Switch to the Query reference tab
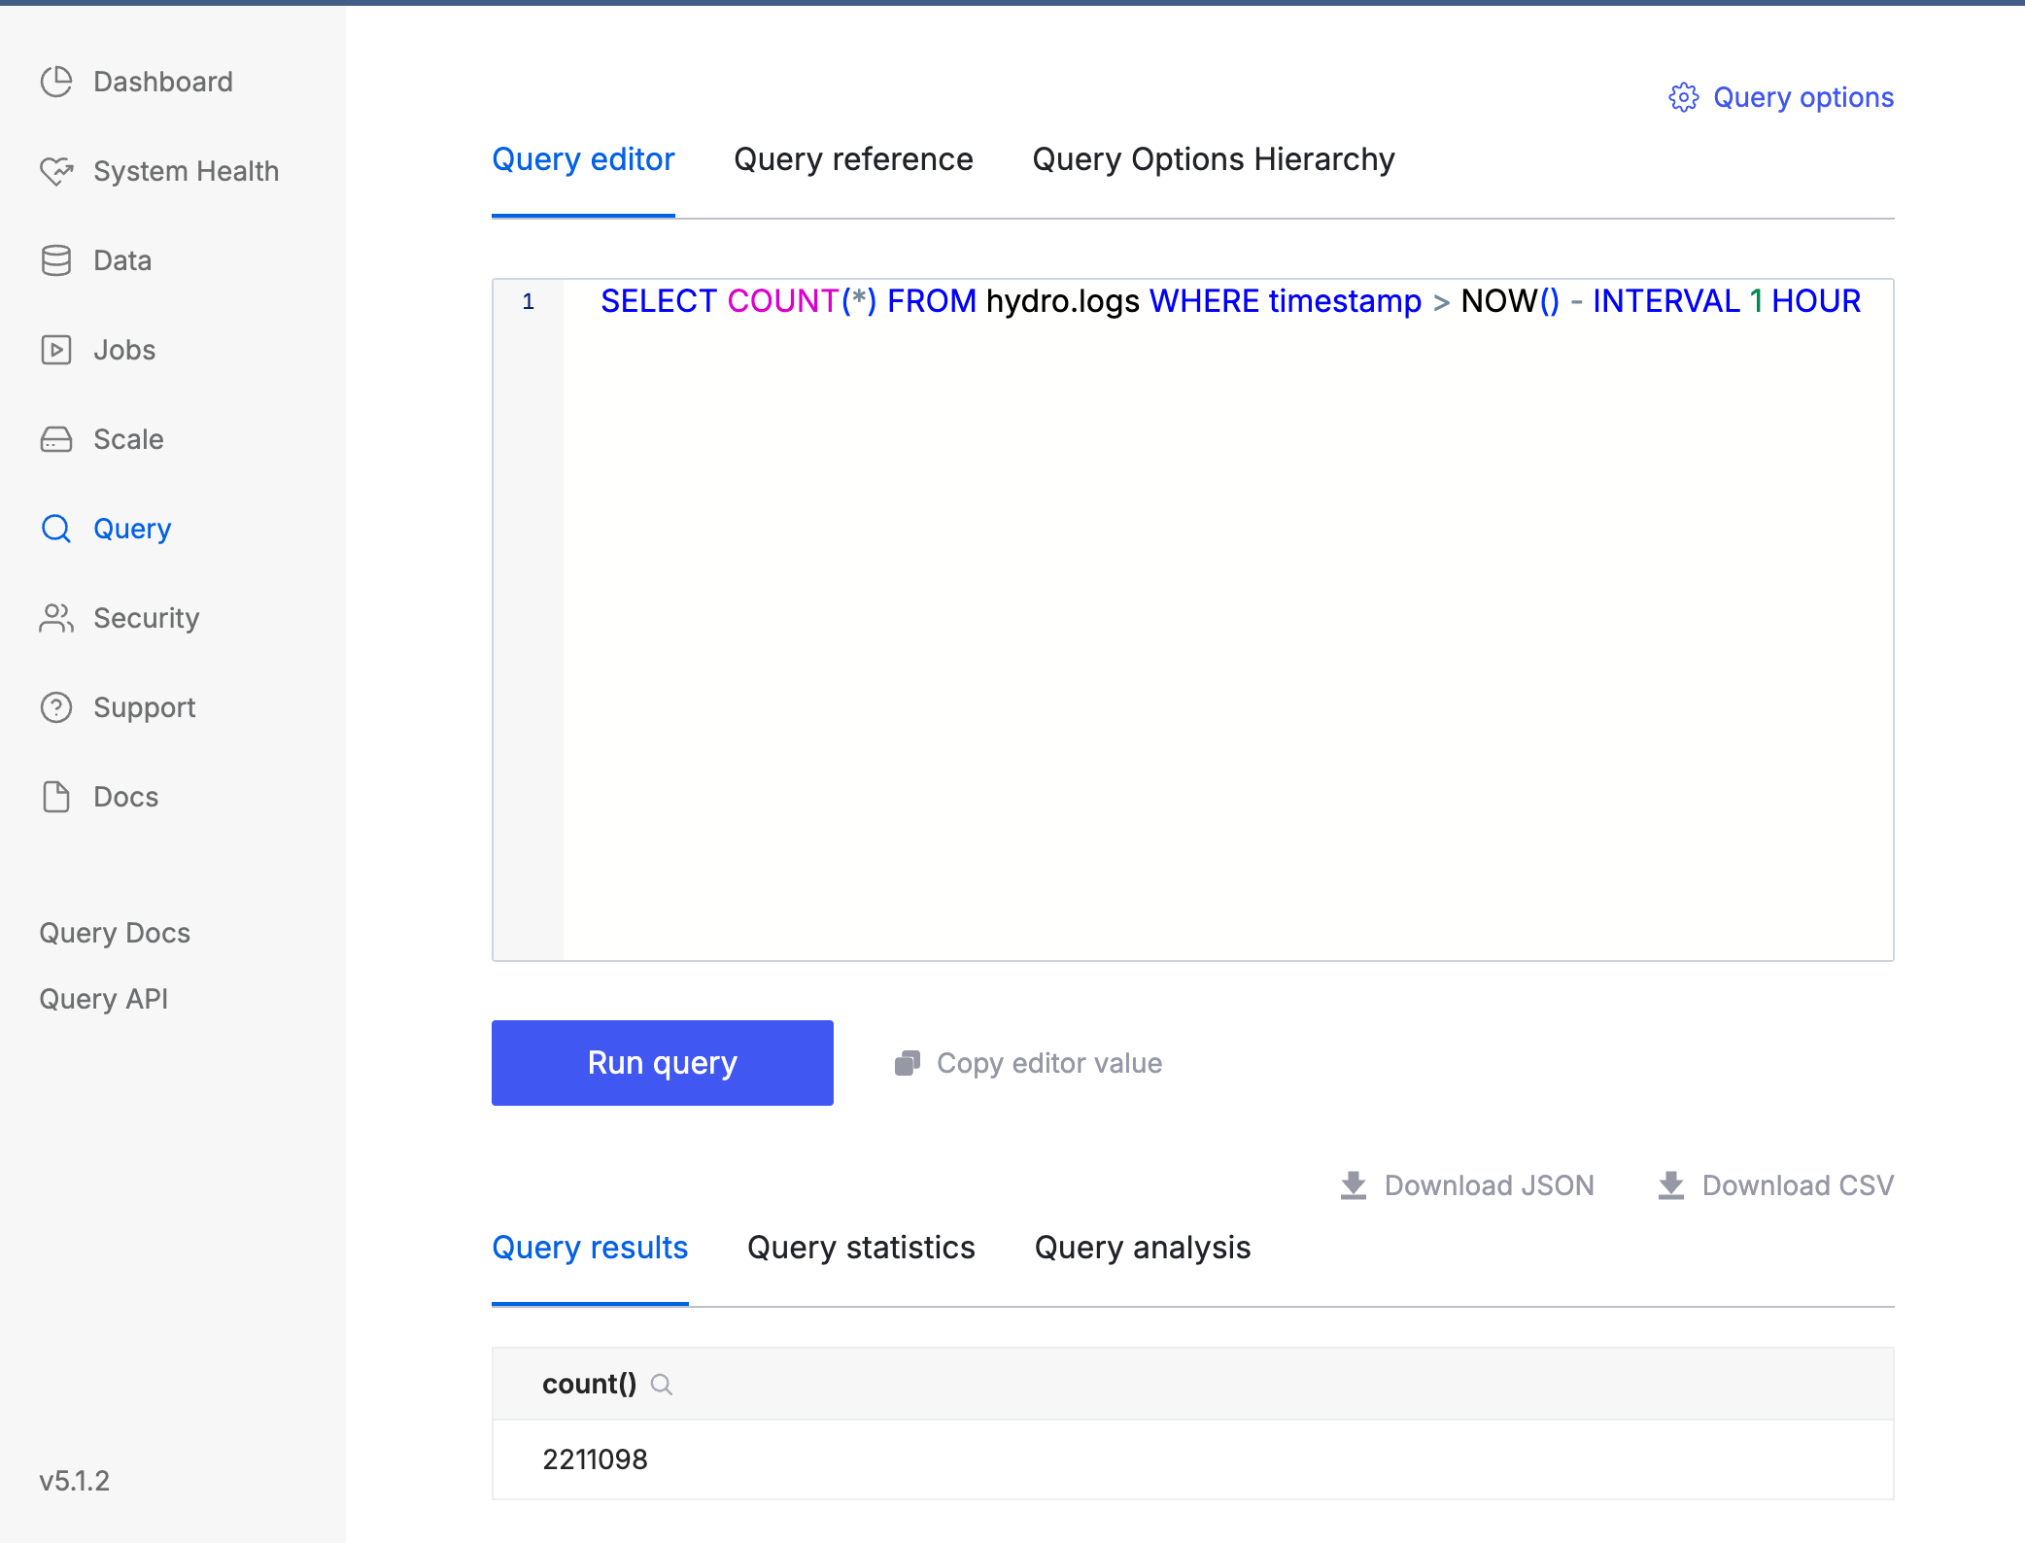The height and width of the screenshot is (1543, 2025). click(x=854, y=159)
